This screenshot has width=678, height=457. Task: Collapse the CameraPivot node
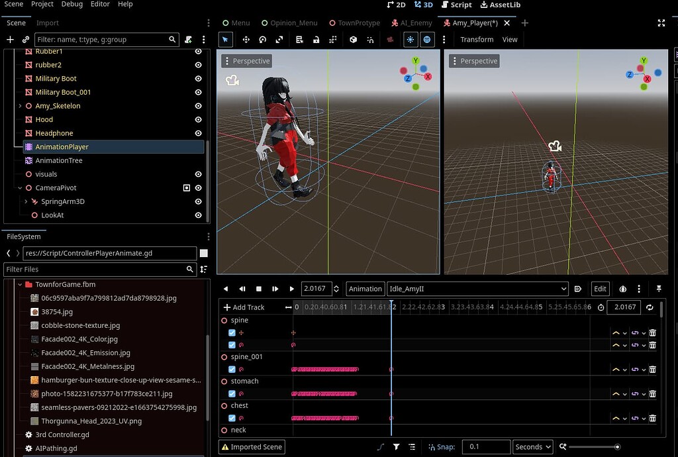20,187
